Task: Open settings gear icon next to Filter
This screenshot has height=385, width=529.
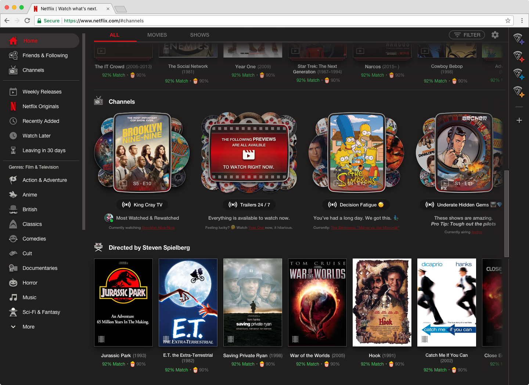Action: click(495, 35)
